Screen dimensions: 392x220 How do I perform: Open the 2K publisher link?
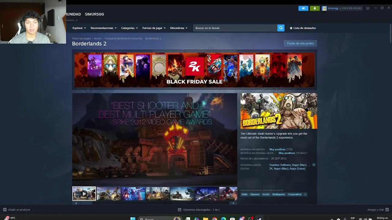271,169
